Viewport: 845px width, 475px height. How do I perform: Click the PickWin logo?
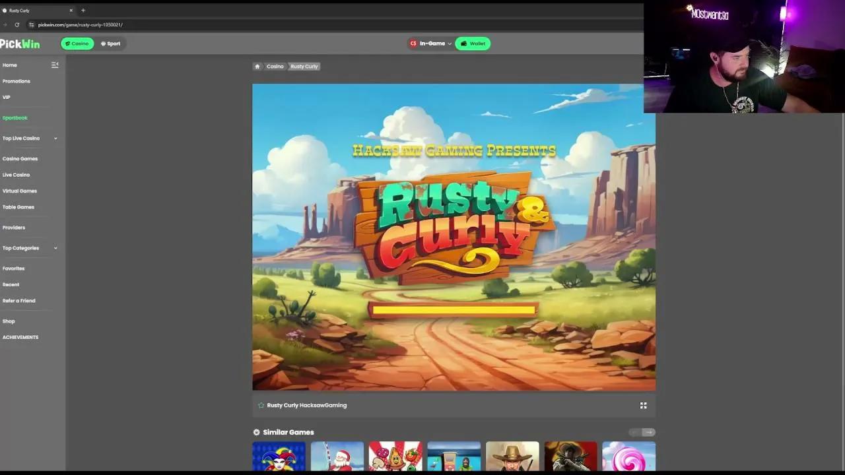coord(20,44)
